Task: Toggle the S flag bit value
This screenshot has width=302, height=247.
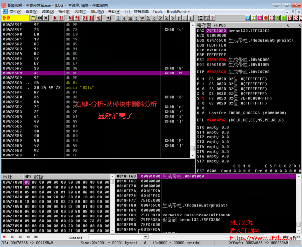Action: [203, 98]
